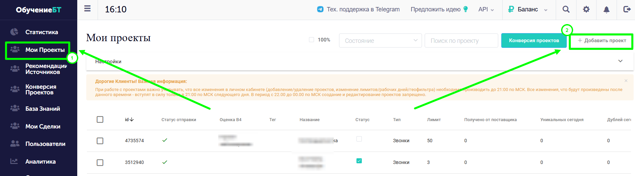Open Пользователи menu item
Image resolution: width=635 pixels, height=176 pixels.
[45, 144]
